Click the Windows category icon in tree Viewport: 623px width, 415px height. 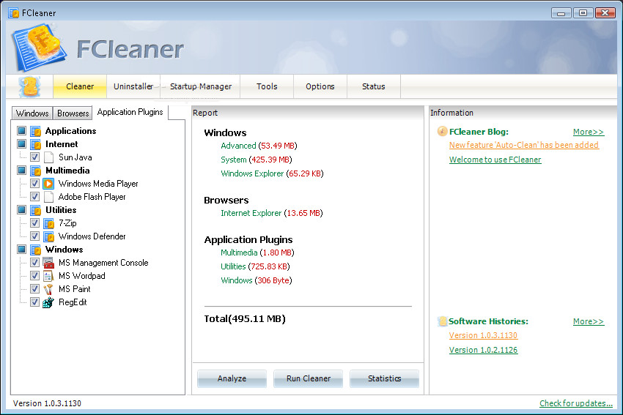[36, 250]
